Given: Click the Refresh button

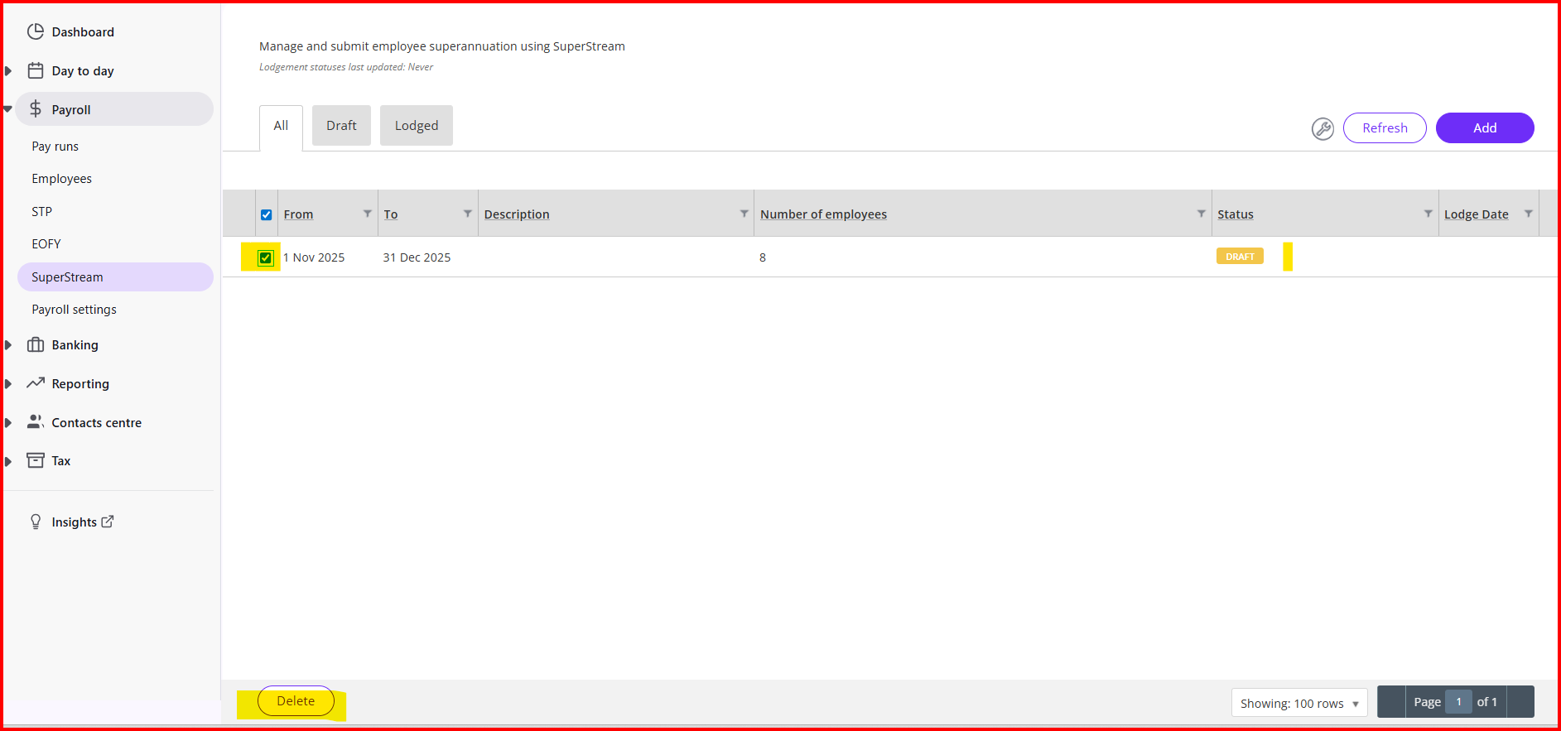Looking at the screenshot, I should point(1385,128).
